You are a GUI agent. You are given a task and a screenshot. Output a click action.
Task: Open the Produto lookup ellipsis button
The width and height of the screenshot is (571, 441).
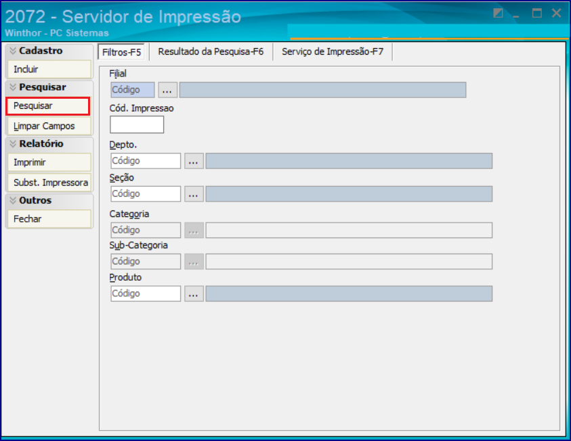click(x=194, y=294)
